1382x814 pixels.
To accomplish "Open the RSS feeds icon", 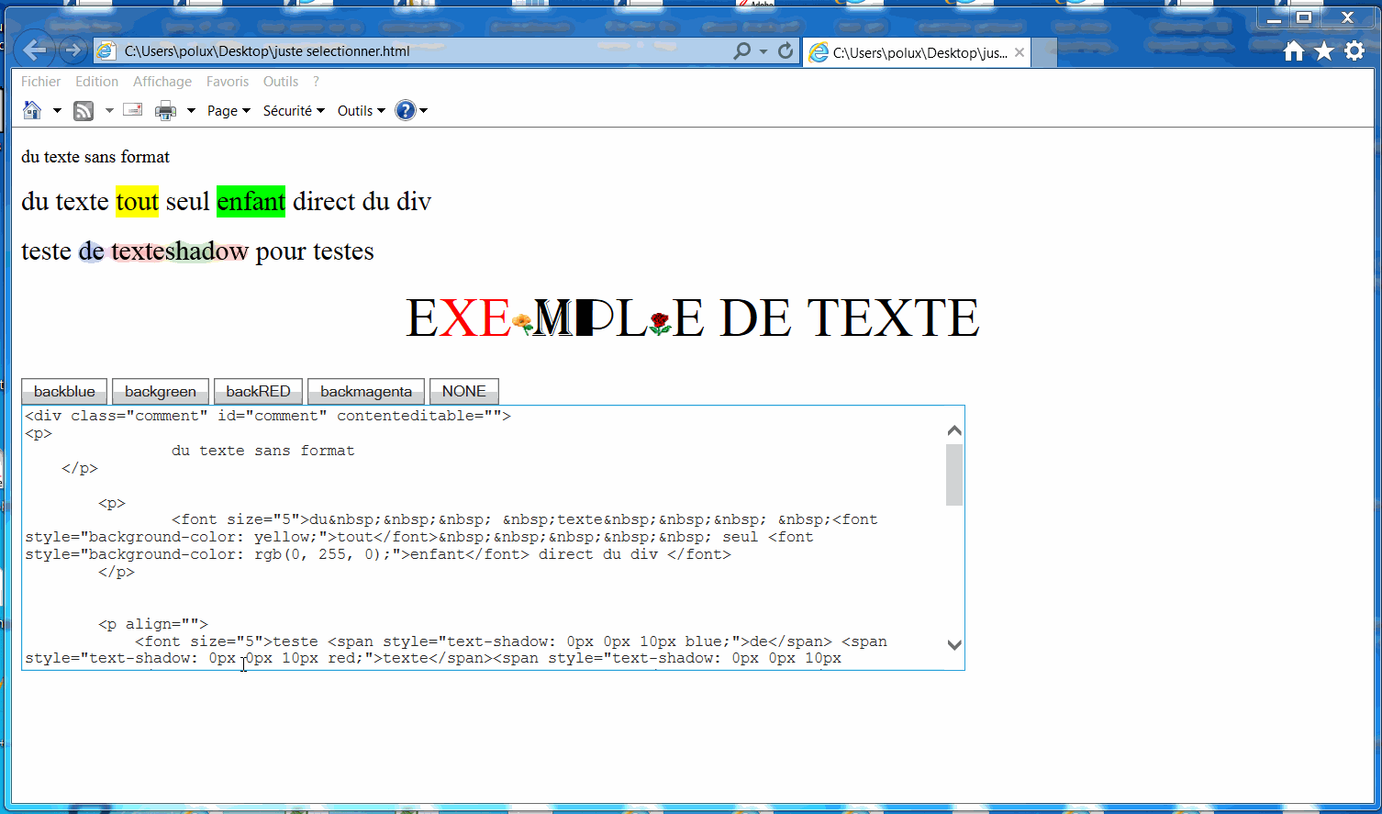I will coord(83,110).
